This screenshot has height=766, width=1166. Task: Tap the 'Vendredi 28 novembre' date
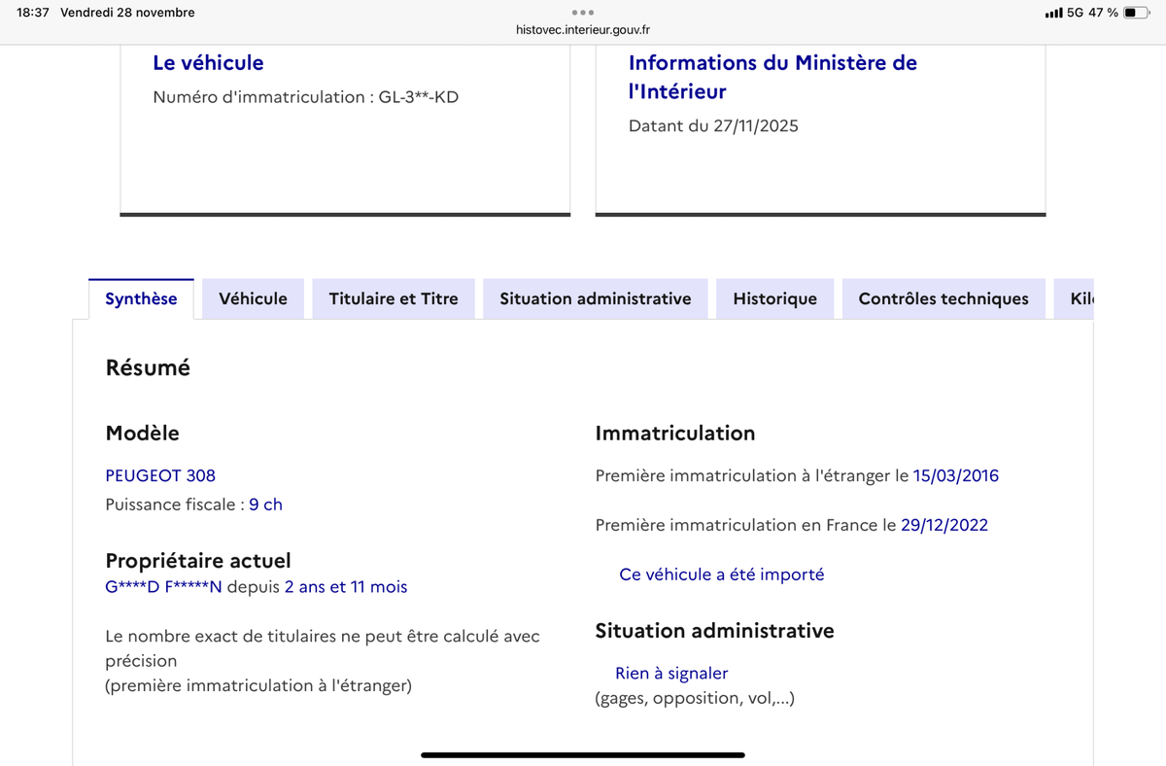pyautogui.click(x=127, y=13)
